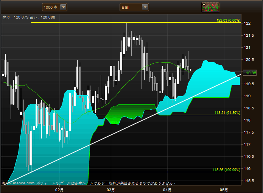This screenshot has height=193, width=263.
Task: Click the 117 price axis label
Action: click(x=247, y=145)
